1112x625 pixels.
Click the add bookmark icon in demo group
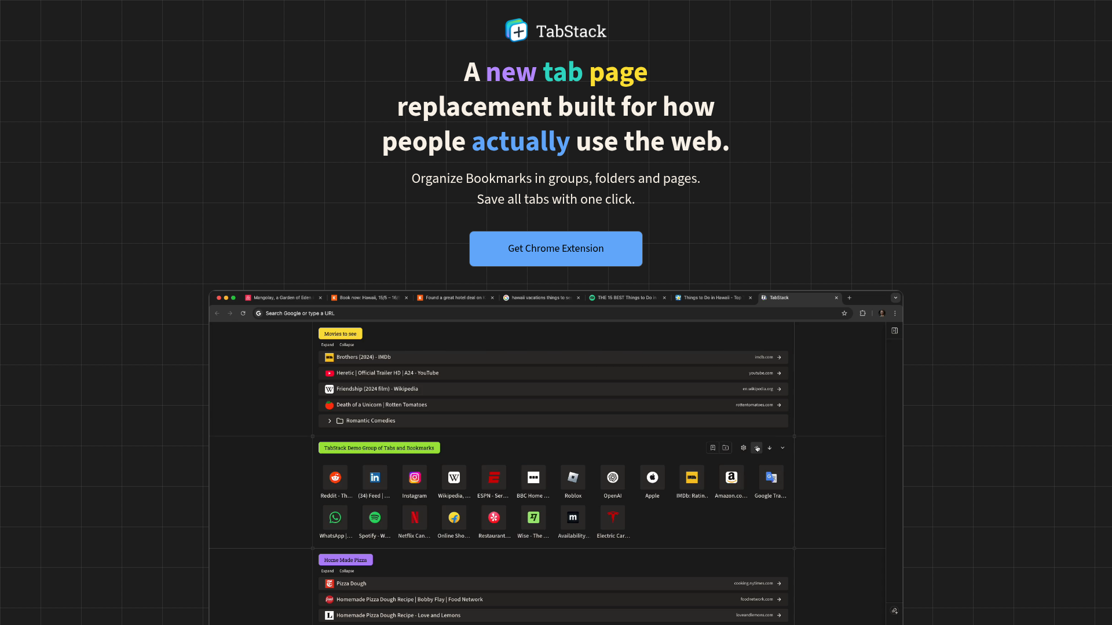coord(713,448)
